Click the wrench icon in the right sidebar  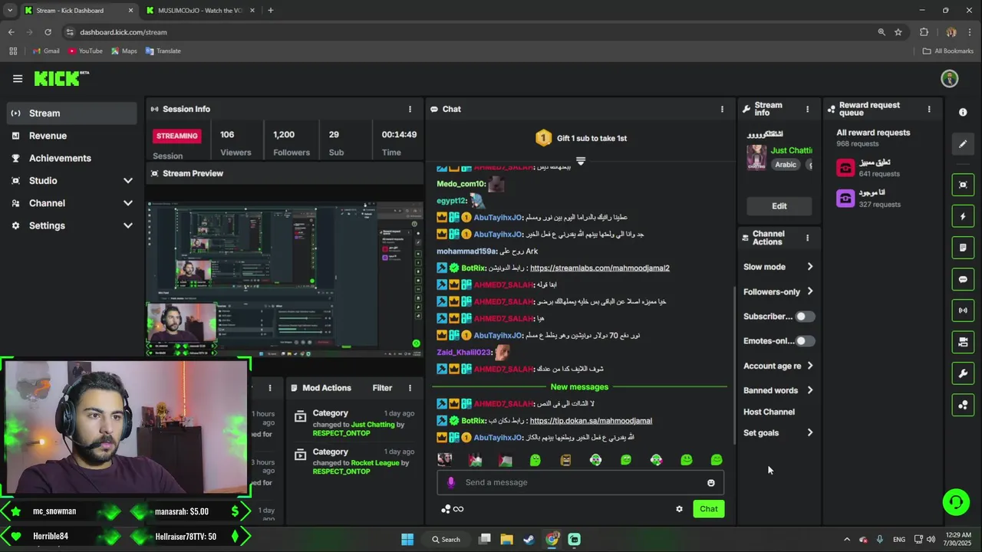pos(963,373)
